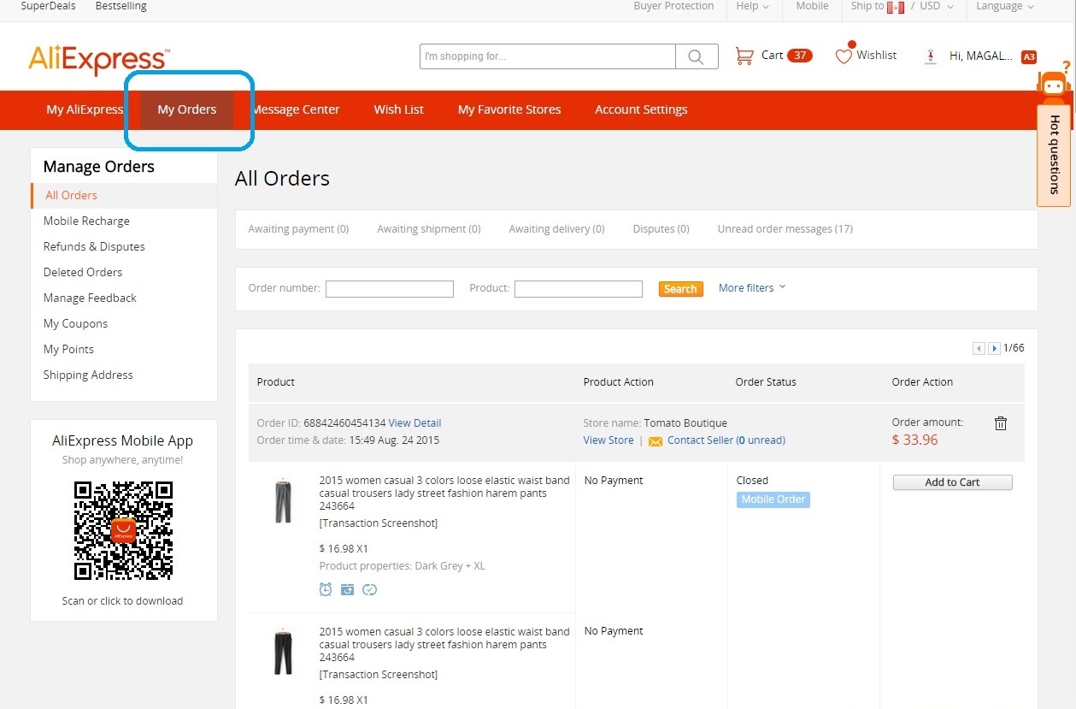Viewport: 1076px width, 709px height.
Task: Click first Transaction Screenshot link
Action: (378, 523)
